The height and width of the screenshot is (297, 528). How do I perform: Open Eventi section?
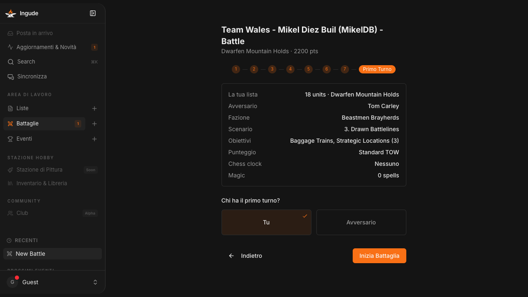click(44, 139)
